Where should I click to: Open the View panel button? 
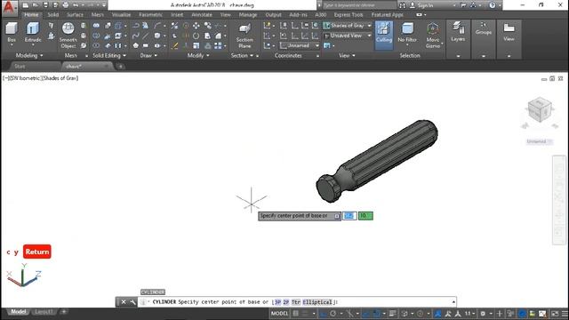(x=509, y=32)
